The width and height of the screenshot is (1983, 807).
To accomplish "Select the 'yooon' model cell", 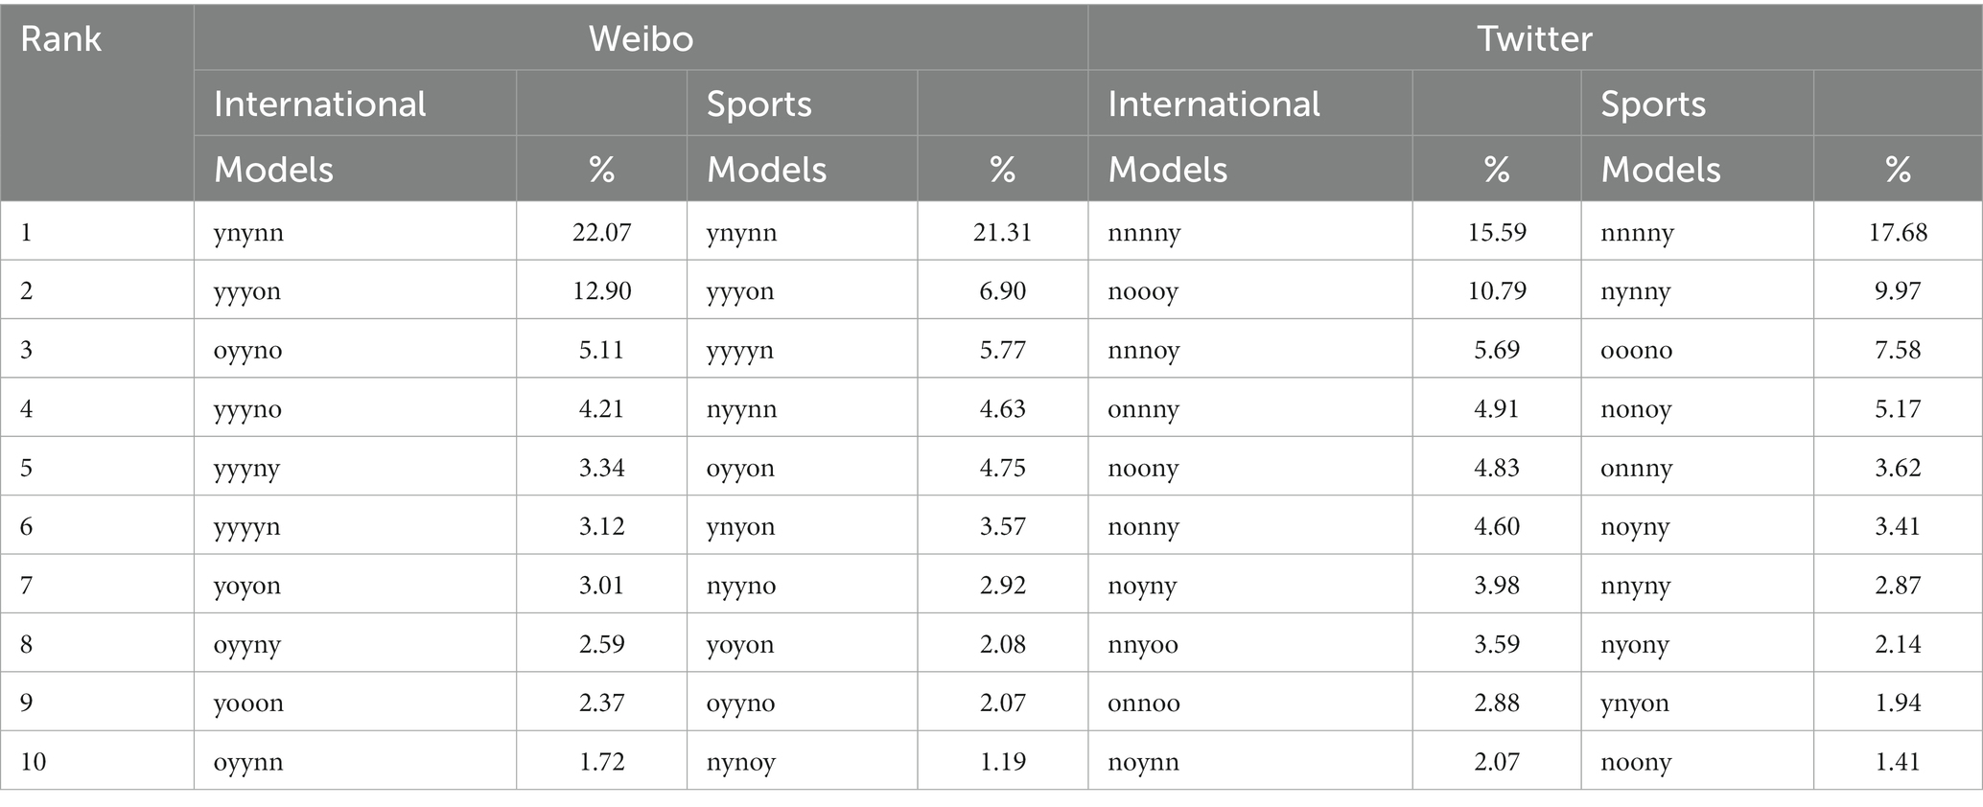I will pyautogui.click(x=355, y=702).
